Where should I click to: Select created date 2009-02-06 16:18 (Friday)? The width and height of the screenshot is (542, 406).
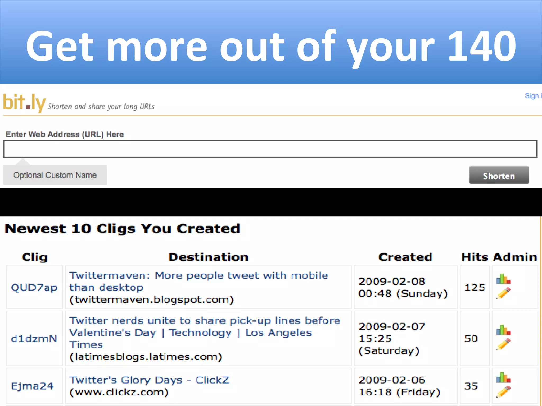(399, 386)
